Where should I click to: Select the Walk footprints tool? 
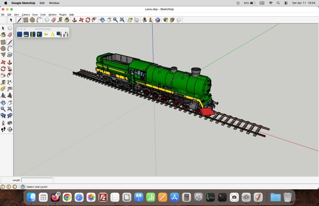coord(3,129)
